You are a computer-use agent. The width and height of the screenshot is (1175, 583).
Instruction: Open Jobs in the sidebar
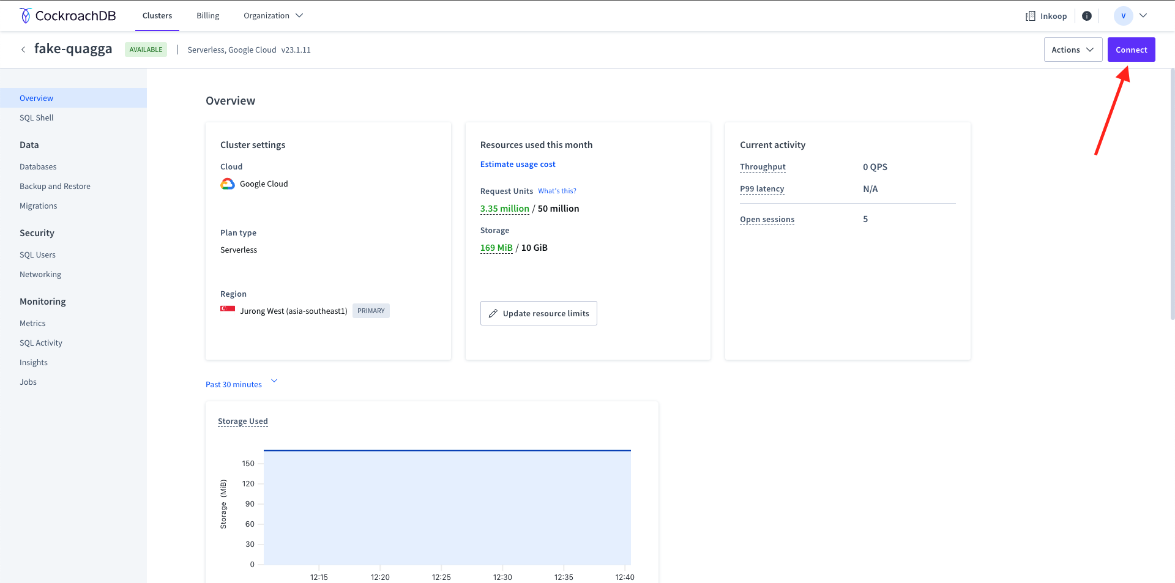pos(28,382)
